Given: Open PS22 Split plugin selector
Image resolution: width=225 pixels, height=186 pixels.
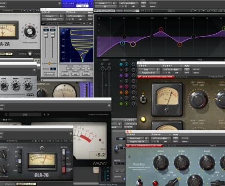Looking at the screenshot, I should click(x=52, y=20).
